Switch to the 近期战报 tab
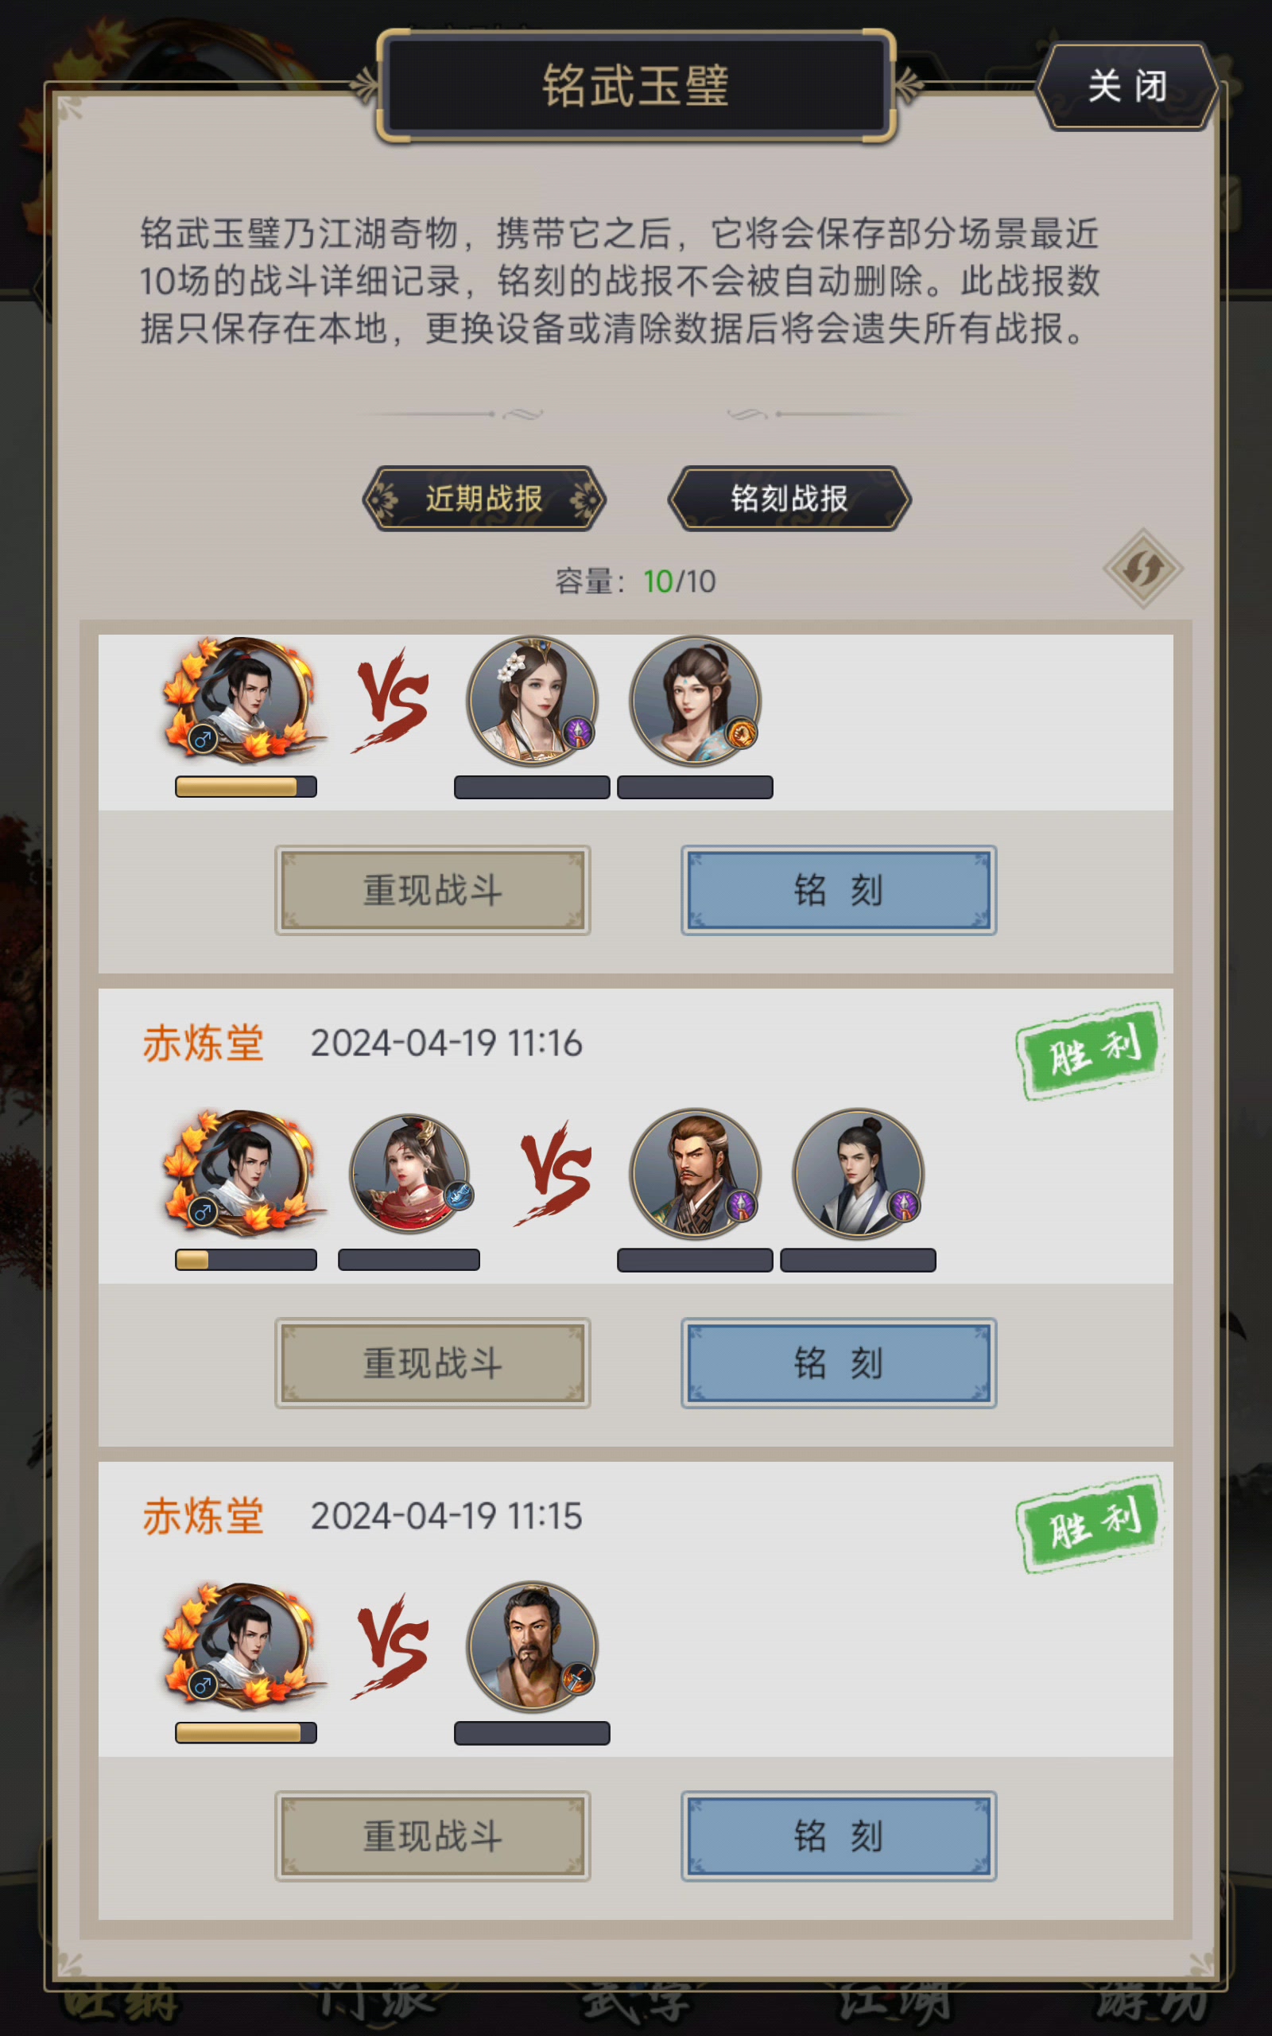The image size is (1272, 2036). [483, 499]
